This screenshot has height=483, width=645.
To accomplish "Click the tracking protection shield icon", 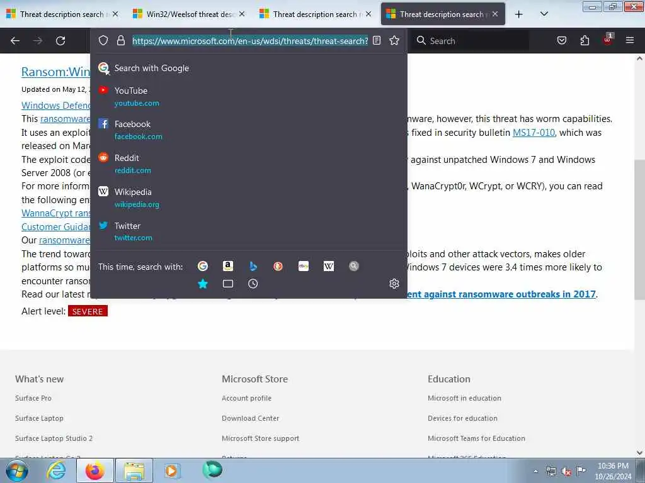I will (103, 40).
